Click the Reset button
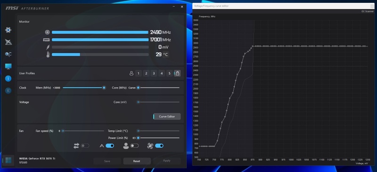Viewport: 377px width, 172px height. pos(137,161)
